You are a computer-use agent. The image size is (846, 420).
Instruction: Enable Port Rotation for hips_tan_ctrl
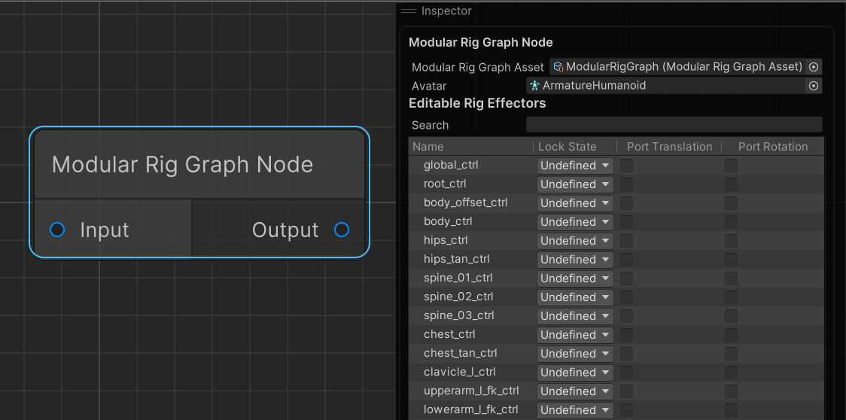click(x=731, y=259)
